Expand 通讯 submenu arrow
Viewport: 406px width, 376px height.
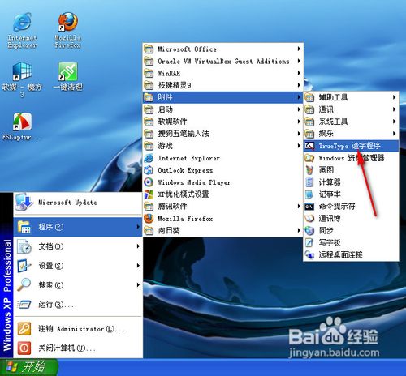(395, 109)
